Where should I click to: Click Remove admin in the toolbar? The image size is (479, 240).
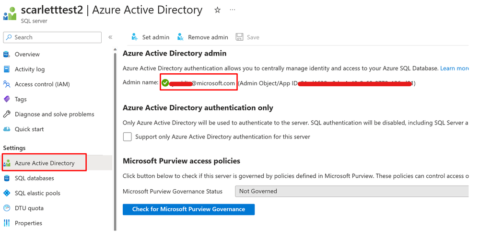point(202,37)
